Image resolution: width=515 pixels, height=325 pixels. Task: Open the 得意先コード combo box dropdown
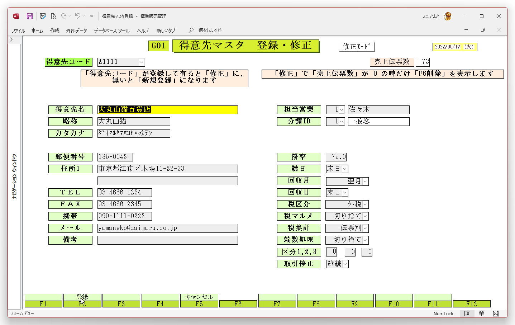(142, 62)
